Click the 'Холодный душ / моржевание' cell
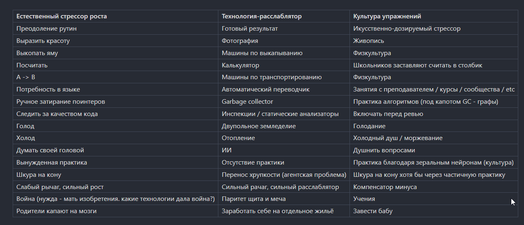 click(398, 138)
